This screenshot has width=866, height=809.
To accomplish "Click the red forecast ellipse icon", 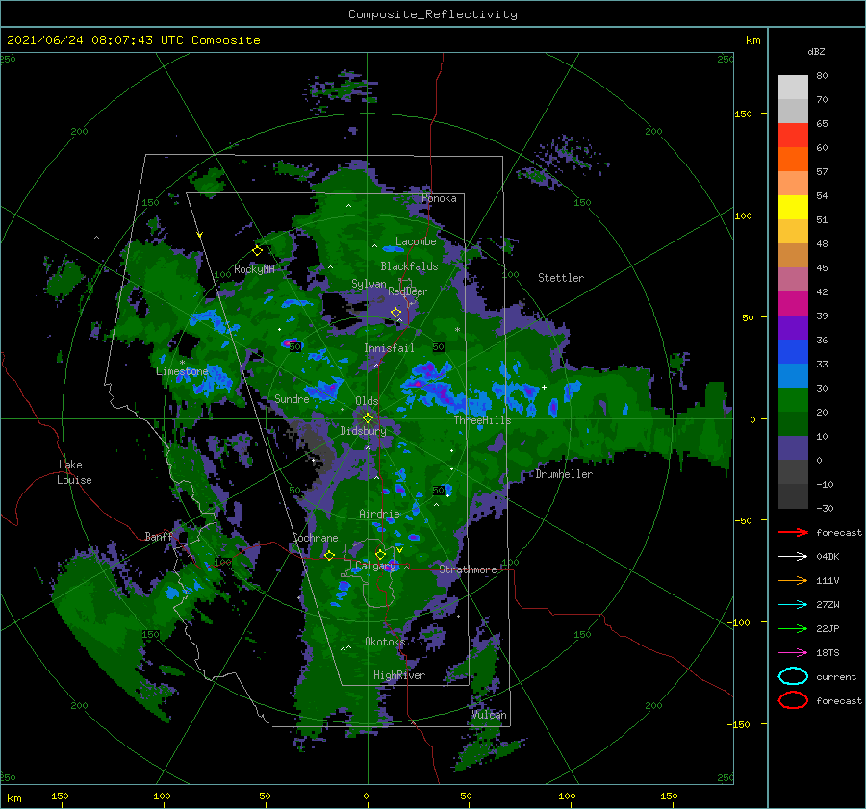I will (793, 700).
